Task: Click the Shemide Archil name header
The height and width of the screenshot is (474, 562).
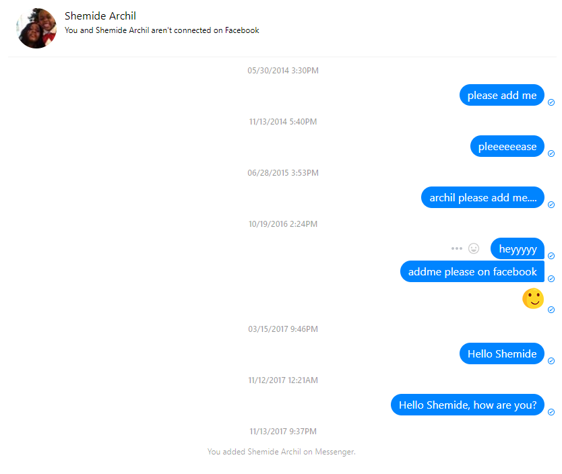Action: 100,15
